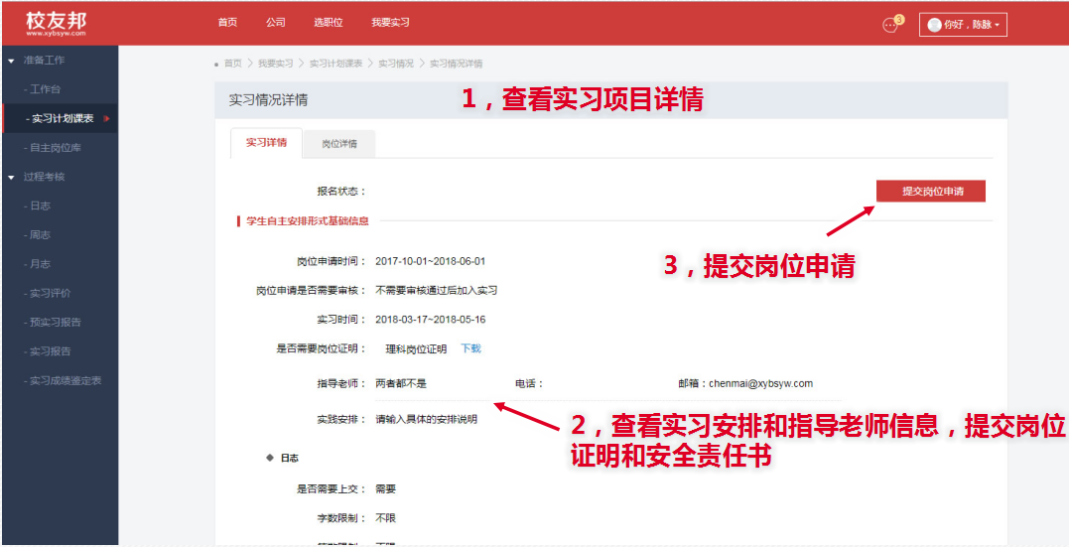Open the 你好，陈脉 user dropdown

tap(963, 25)
